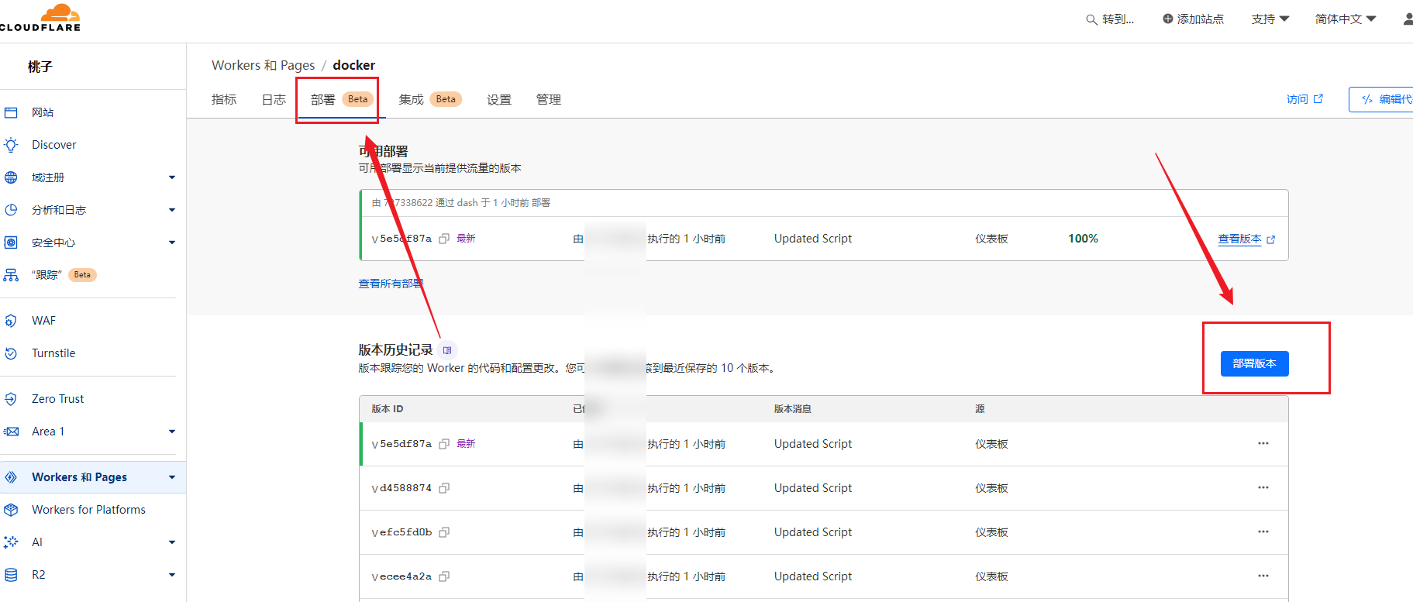Collapse the Workers 和 Pages section
The image size is (1413, 602).
point(172,477)
